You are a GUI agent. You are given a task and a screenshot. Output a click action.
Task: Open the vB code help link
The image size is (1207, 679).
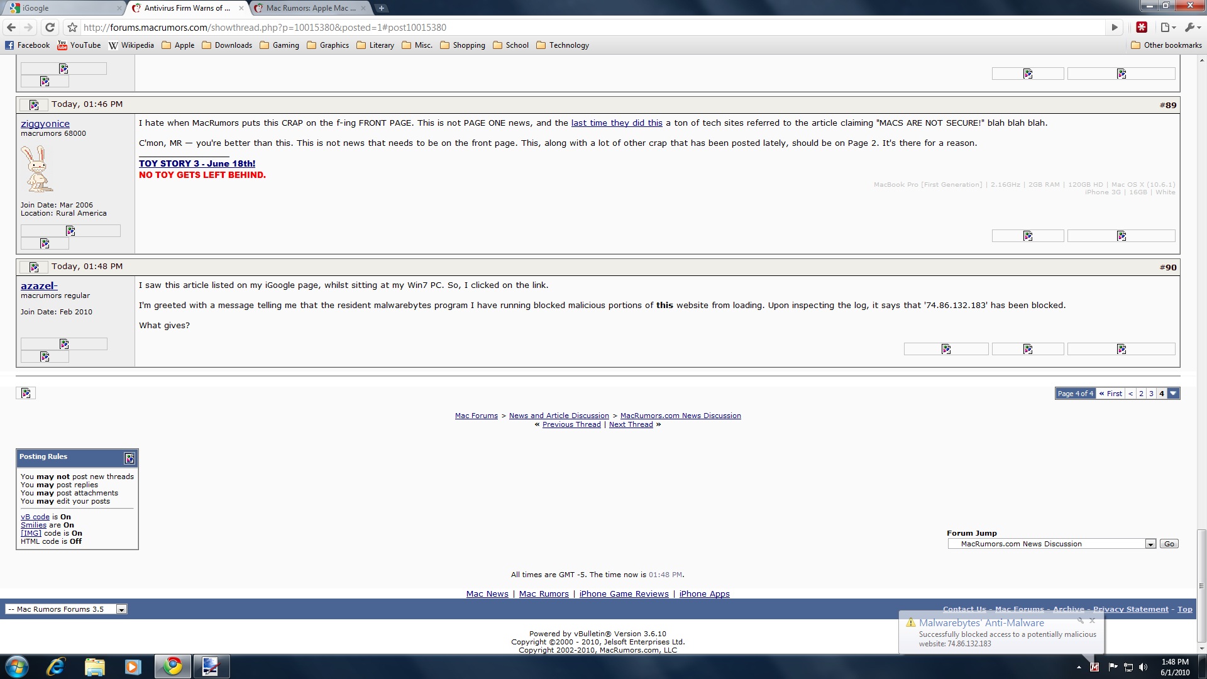click(35, 517)
